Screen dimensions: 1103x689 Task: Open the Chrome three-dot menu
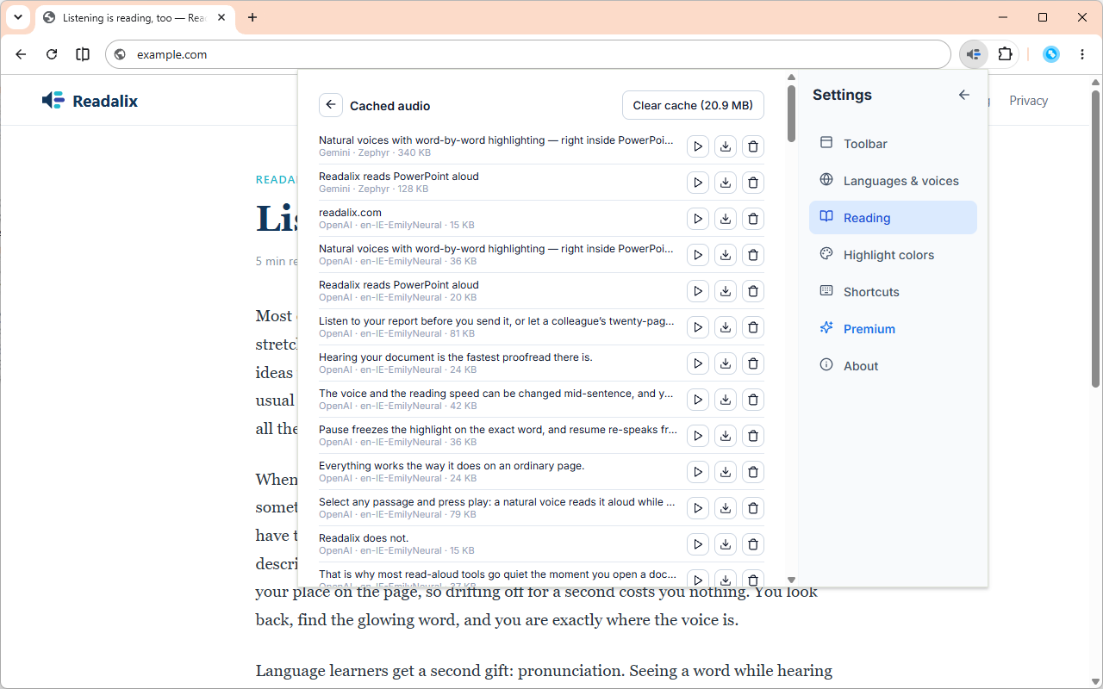click(1082, 54)
